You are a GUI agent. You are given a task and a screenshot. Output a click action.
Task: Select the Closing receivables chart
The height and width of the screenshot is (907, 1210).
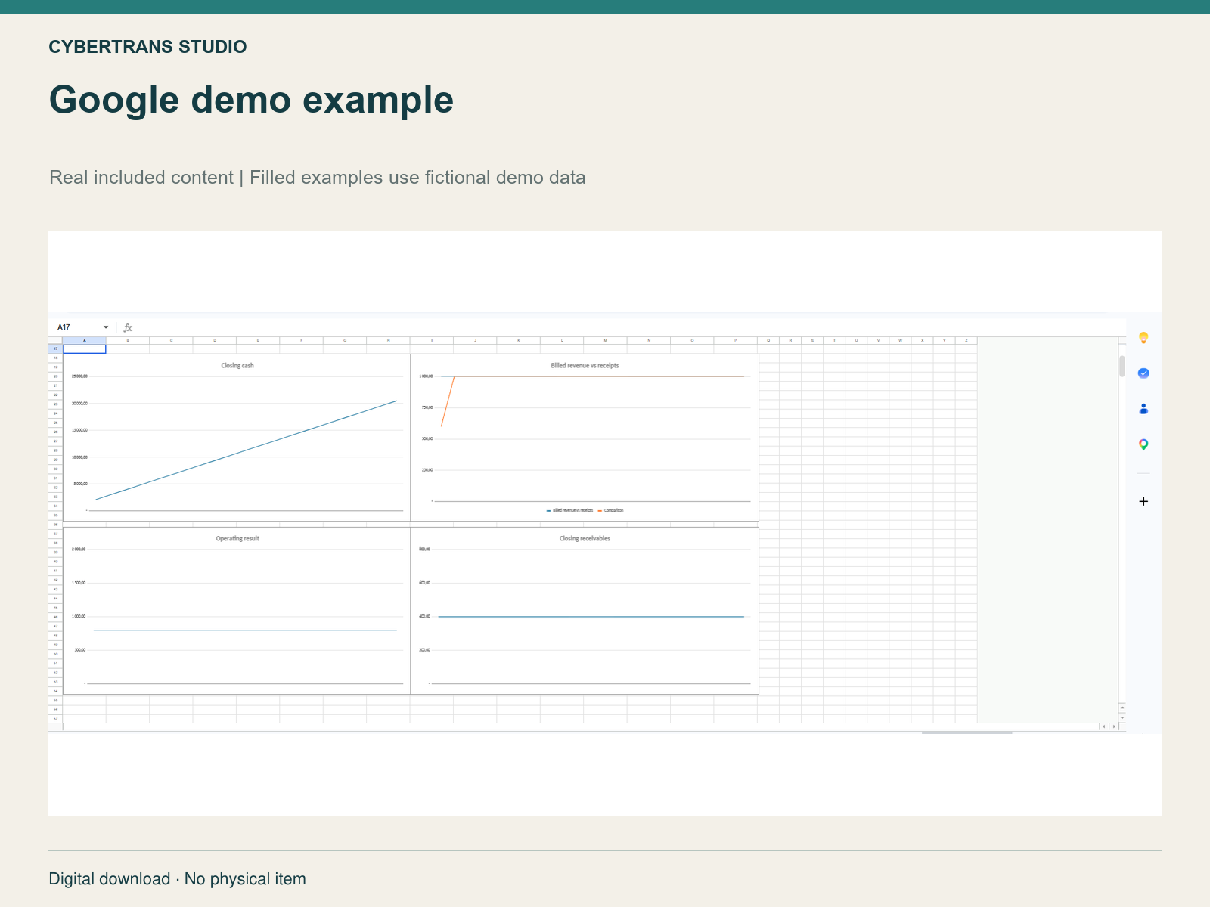click(585, 611)
